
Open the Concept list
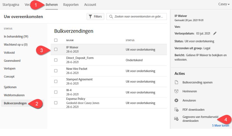9,76
